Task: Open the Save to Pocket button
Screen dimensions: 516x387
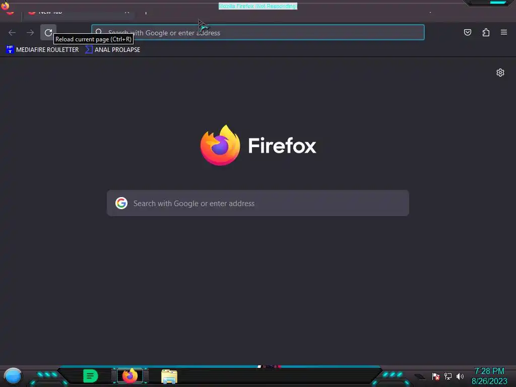Action: [x=467, y=32]
